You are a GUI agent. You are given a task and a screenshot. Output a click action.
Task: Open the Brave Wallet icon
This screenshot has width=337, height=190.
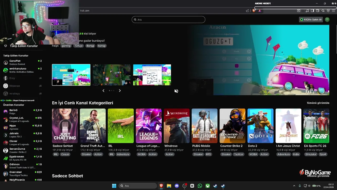318,11
